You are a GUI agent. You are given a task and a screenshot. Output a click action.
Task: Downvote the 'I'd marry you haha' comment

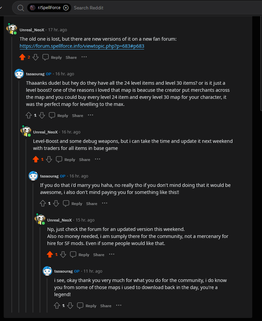[x=56, y=203]
